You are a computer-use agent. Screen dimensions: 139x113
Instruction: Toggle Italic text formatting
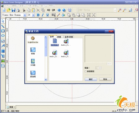click(x=43, y=15)
